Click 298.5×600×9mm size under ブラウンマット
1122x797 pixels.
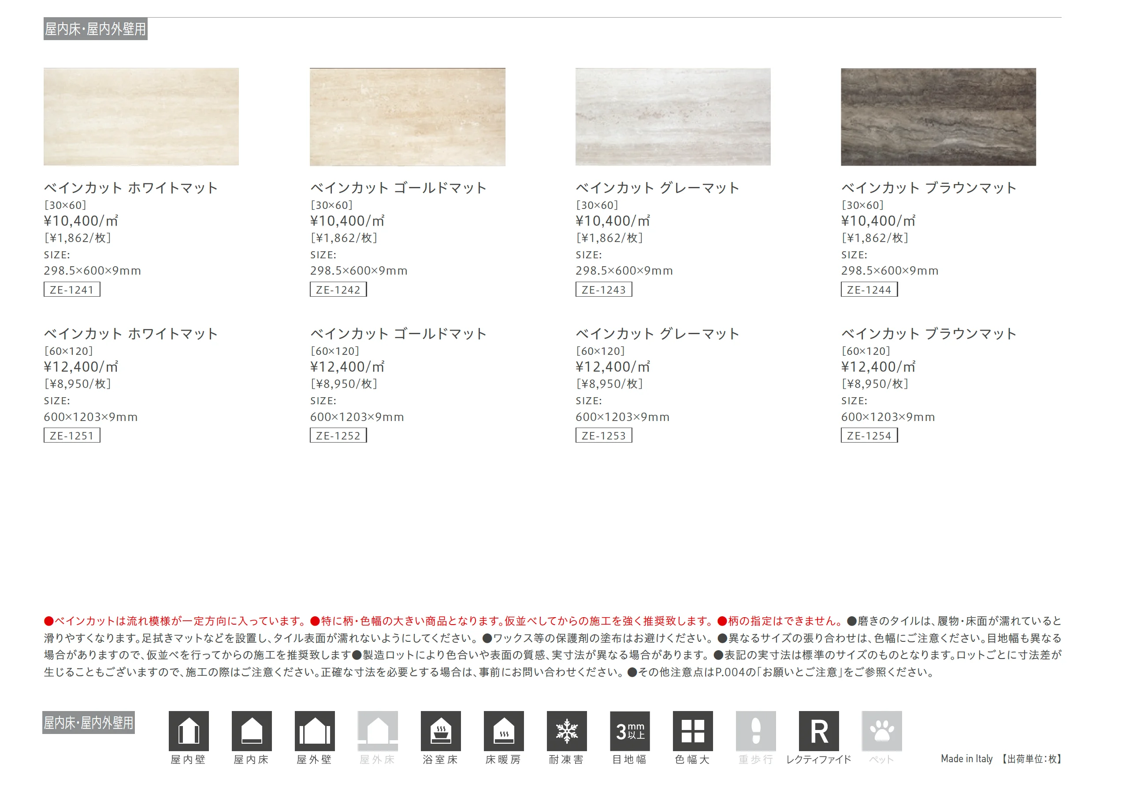tap(889, 271)
